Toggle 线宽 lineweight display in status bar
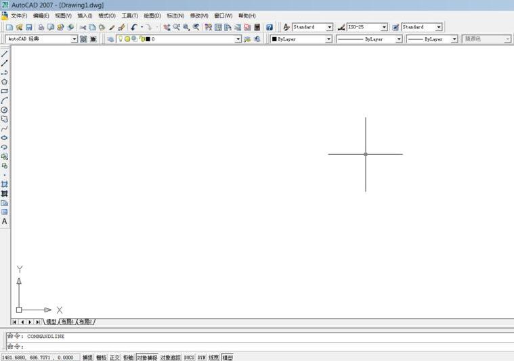The image size is (514, 361). pos(214,358)
